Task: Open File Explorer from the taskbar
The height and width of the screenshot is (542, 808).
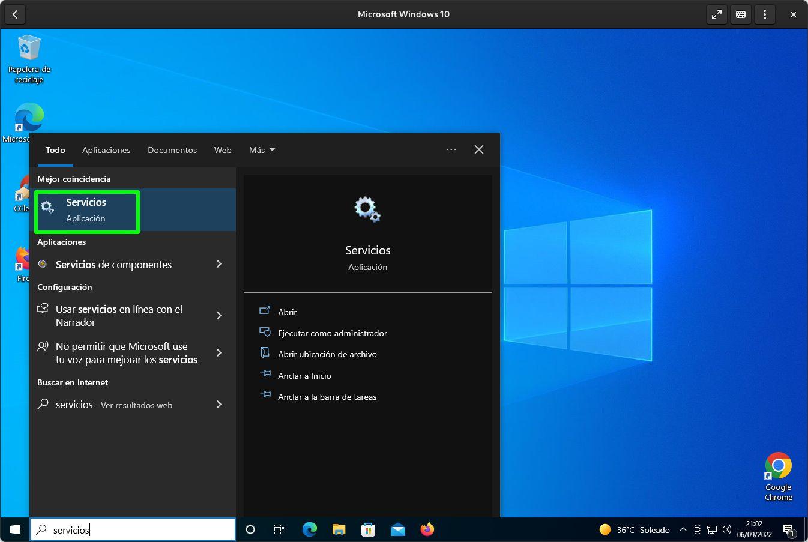Action: pos(339,529)
